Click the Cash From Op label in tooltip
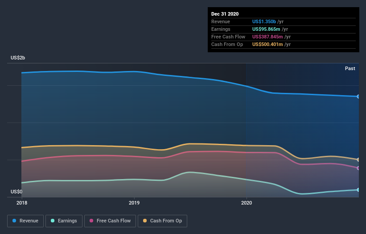The height and width of the screenshot is (234, 366). click(227, 44)
